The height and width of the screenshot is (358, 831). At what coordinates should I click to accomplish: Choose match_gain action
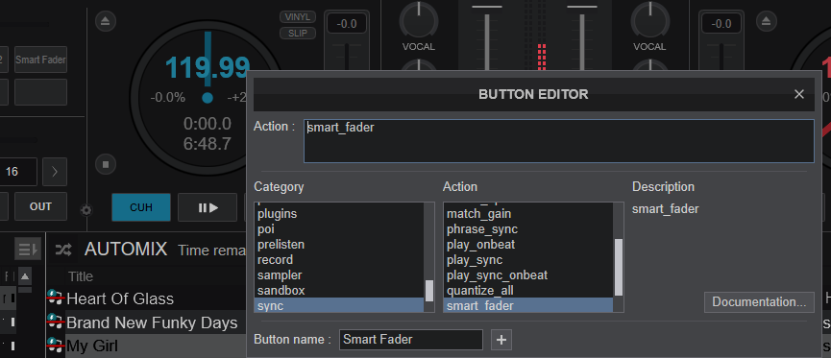528,214
